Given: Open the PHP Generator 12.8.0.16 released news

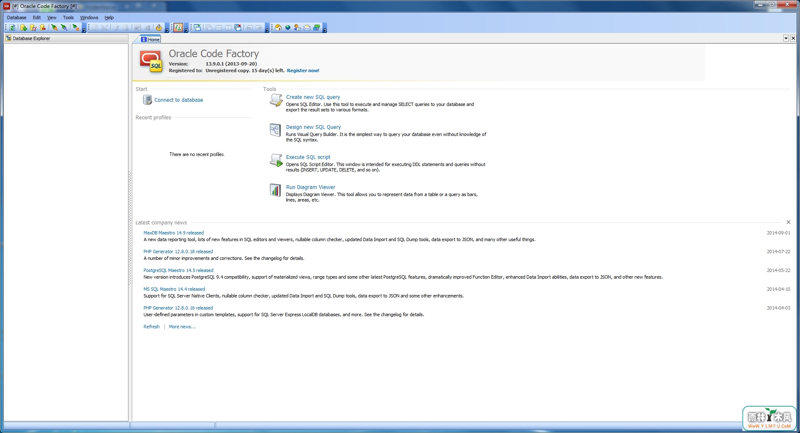Looking at the screenshot, I should (178, 308).
